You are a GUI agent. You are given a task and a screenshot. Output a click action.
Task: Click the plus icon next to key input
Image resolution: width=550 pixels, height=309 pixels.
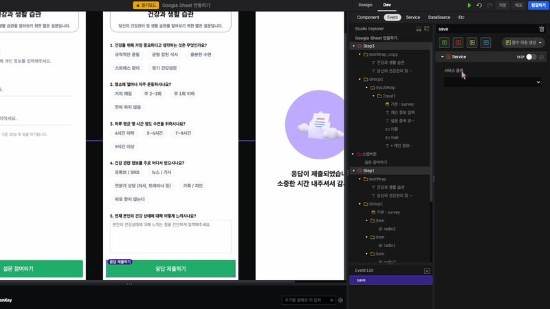[x=331, y=300]
